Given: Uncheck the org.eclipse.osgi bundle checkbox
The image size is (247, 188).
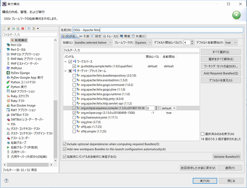Looking at the screenshot, I should (74, 113).
